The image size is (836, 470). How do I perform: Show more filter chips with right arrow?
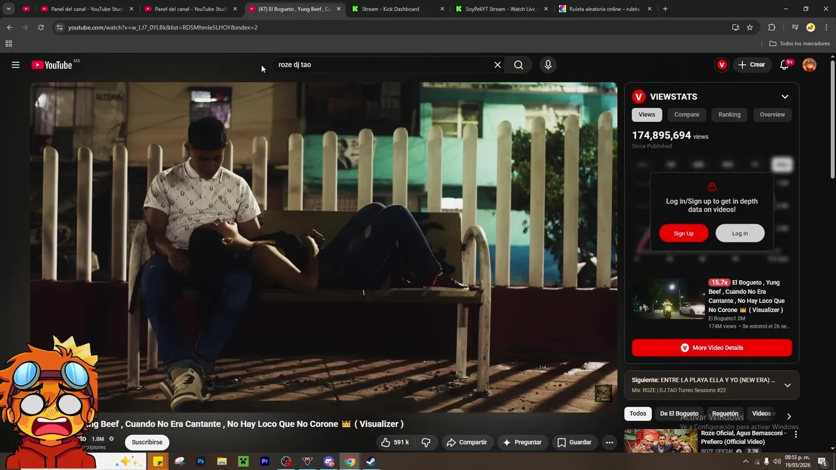click(x=788, y=416)
